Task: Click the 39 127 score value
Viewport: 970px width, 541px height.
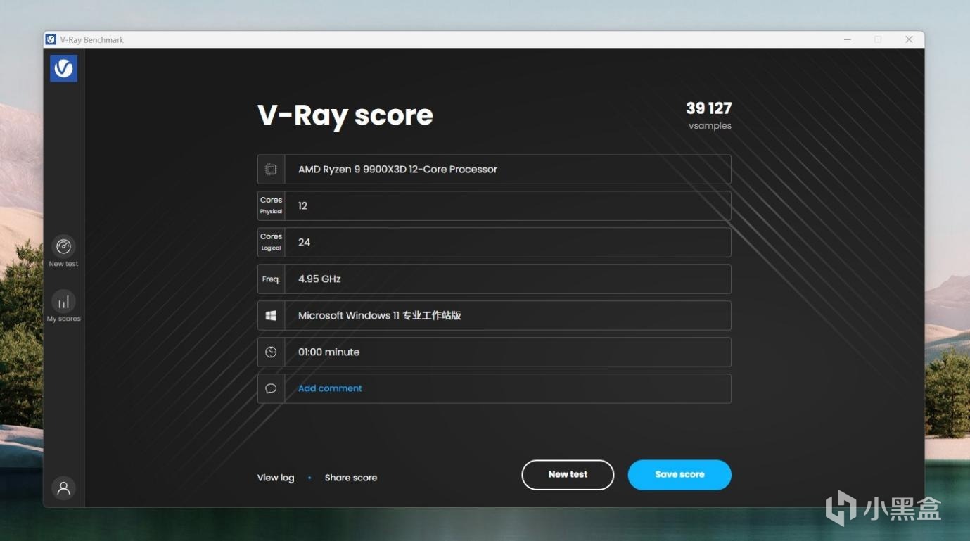Action: 709,108
